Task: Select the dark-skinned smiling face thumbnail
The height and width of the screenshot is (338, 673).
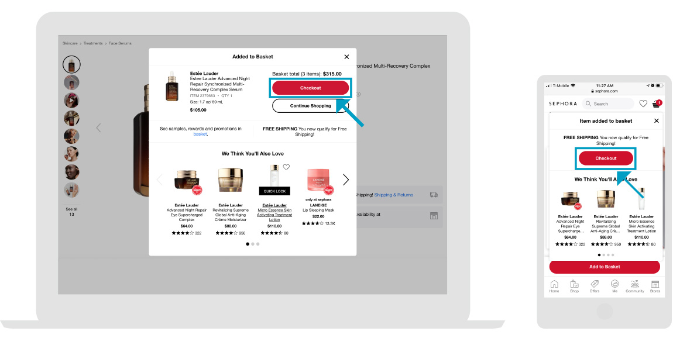Action: click(71, 172)
